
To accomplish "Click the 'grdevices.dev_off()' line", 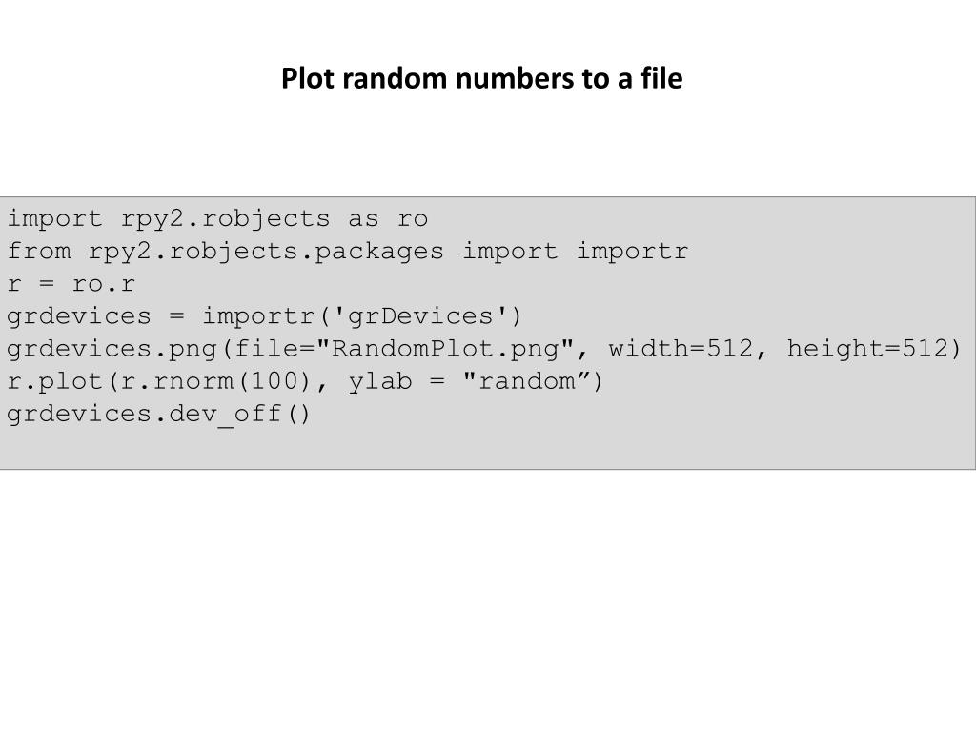I will (x=158, y=414).
